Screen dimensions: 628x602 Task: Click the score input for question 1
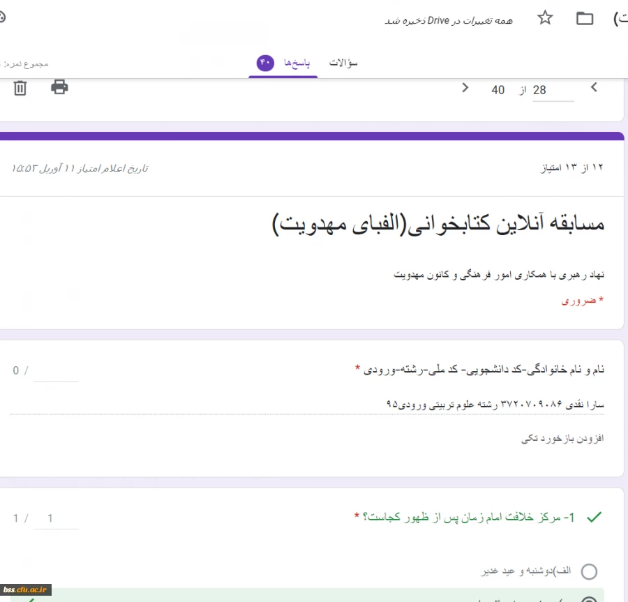57,518
